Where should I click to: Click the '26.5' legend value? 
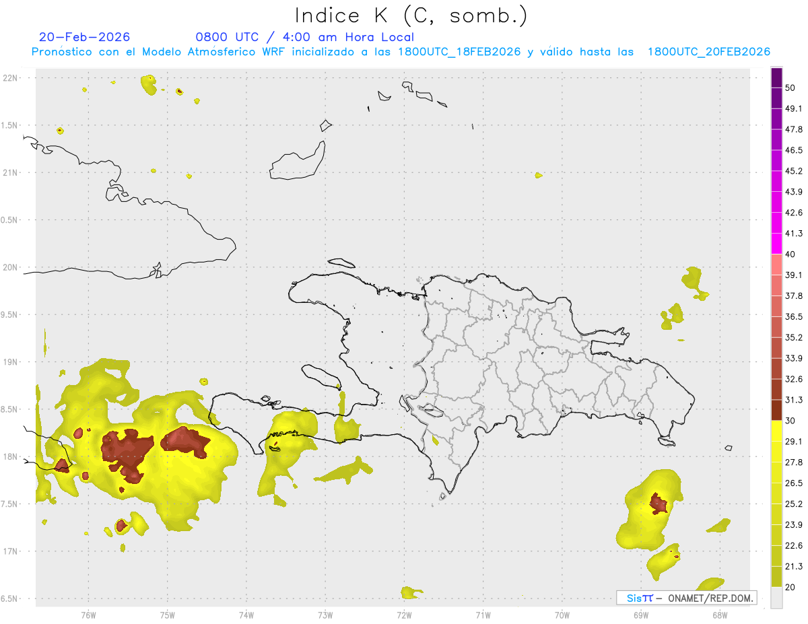click(794, 483)
